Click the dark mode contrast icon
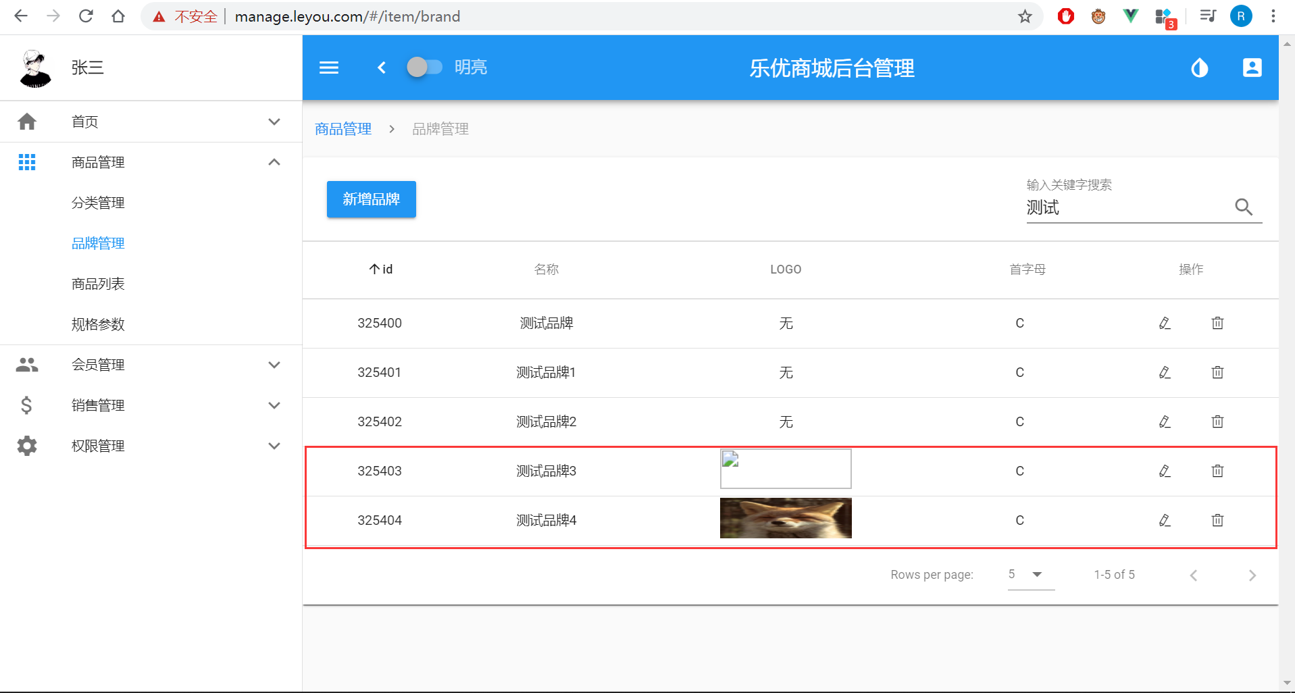Image resolution: width=1295 pixels, height=693 pixels. [x=1199, y=68]
